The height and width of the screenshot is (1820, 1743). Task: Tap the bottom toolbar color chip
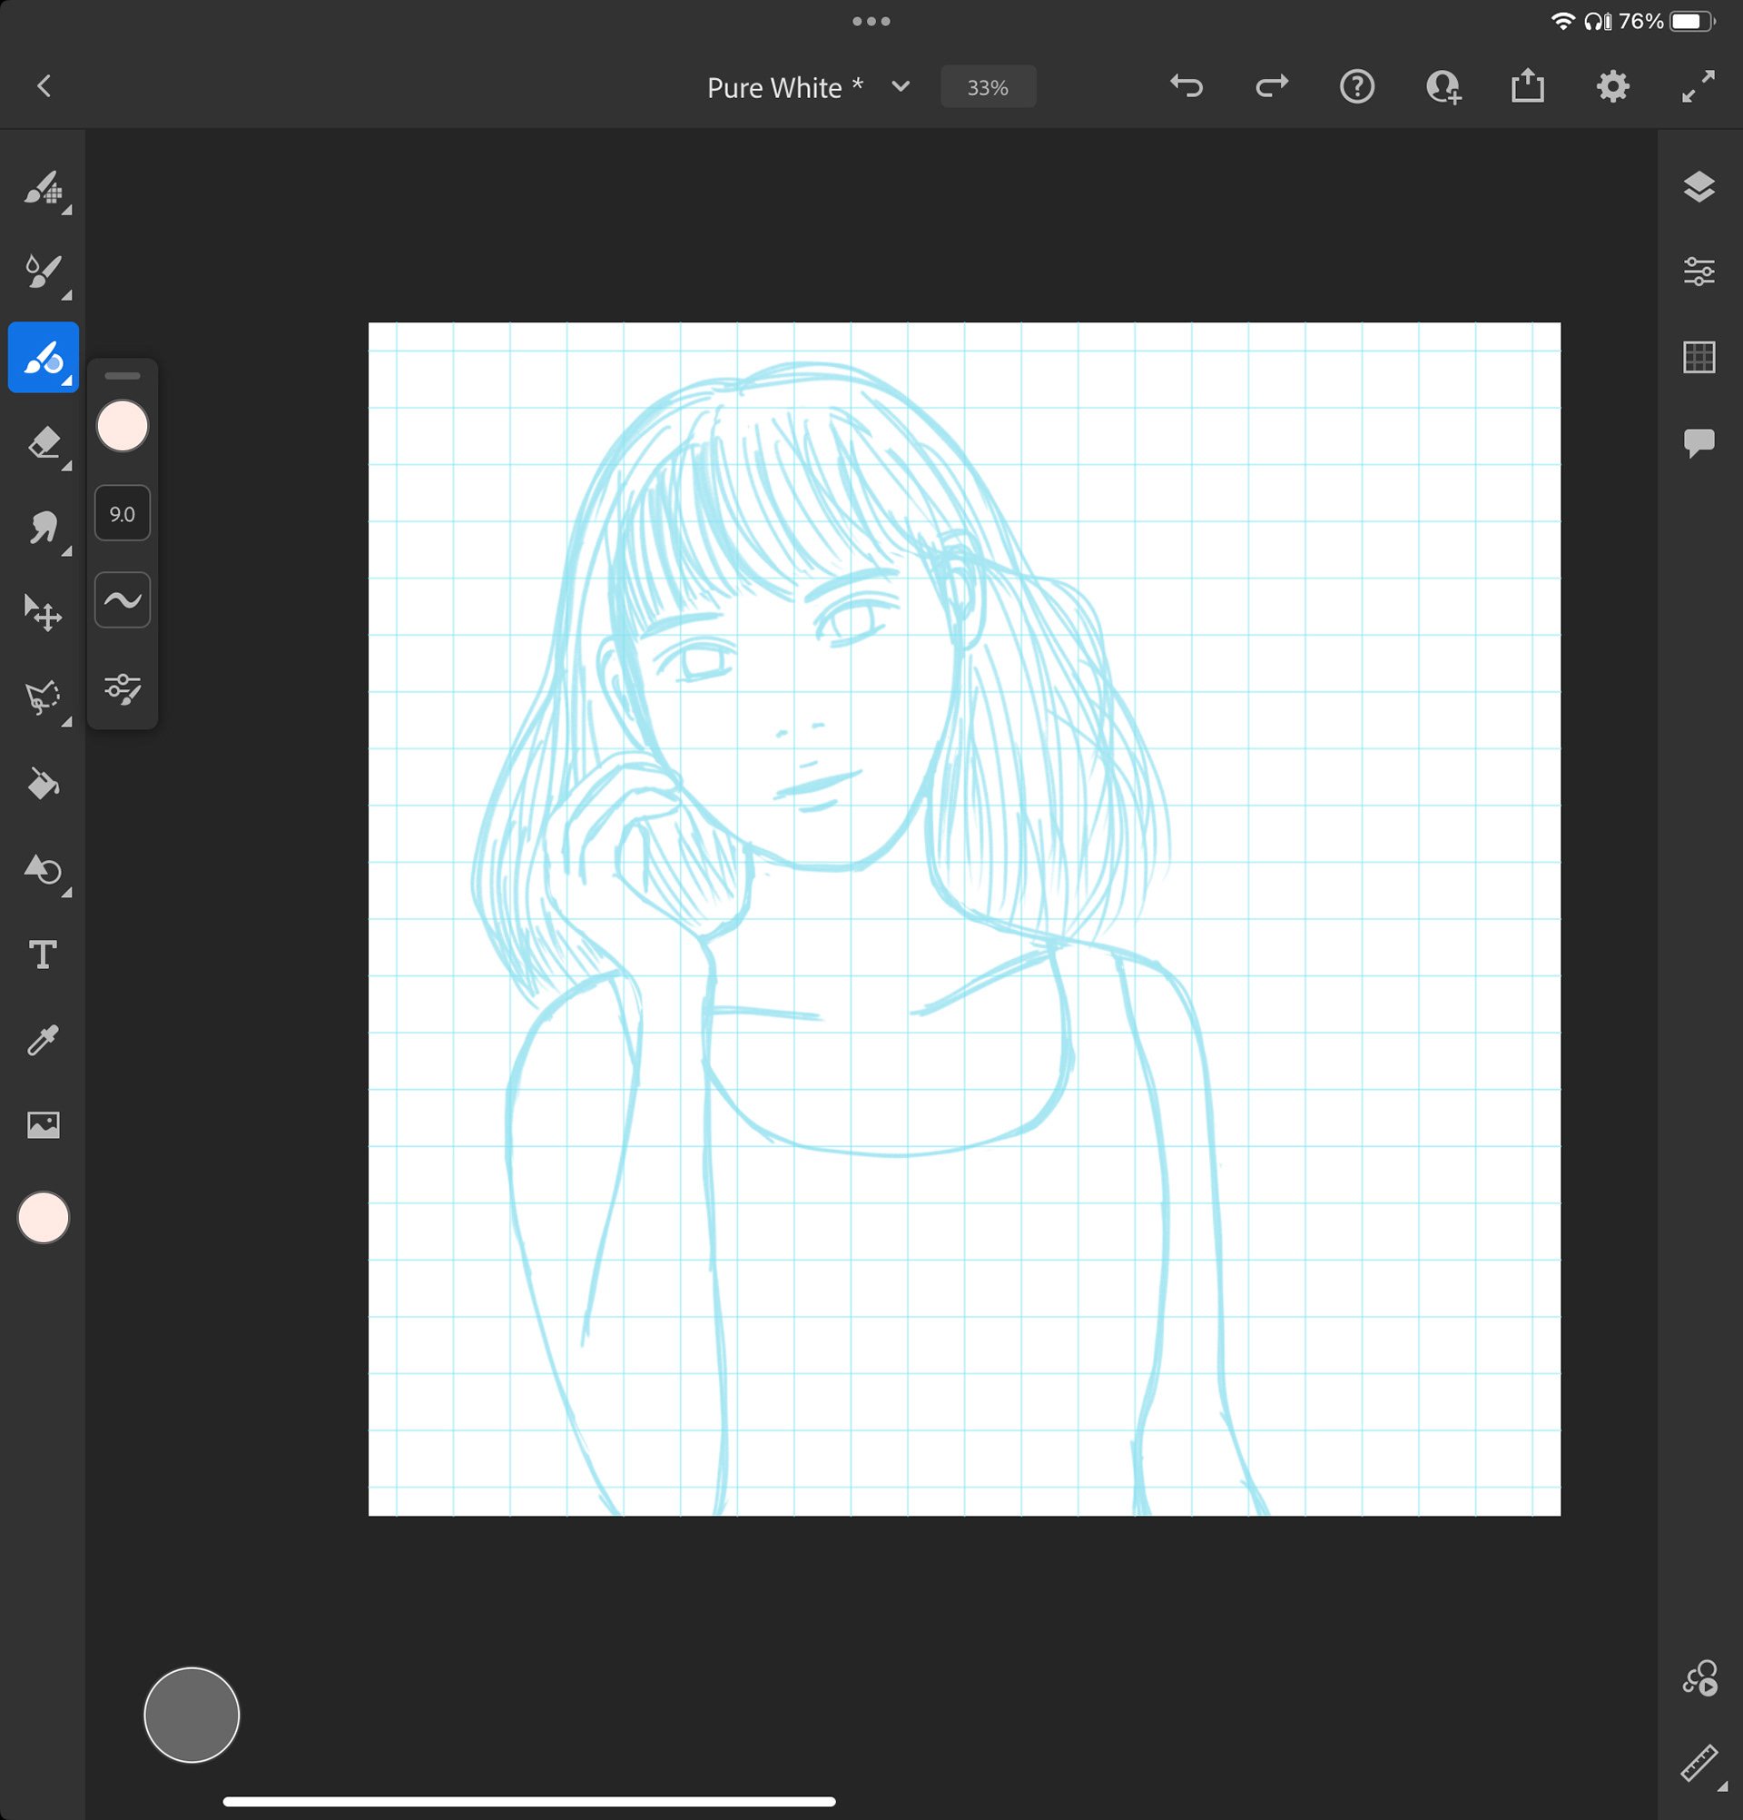pyautogui.click(x=43, y=1217)
